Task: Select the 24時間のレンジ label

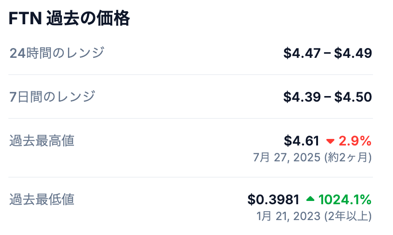Action: [x=56, y=53]
